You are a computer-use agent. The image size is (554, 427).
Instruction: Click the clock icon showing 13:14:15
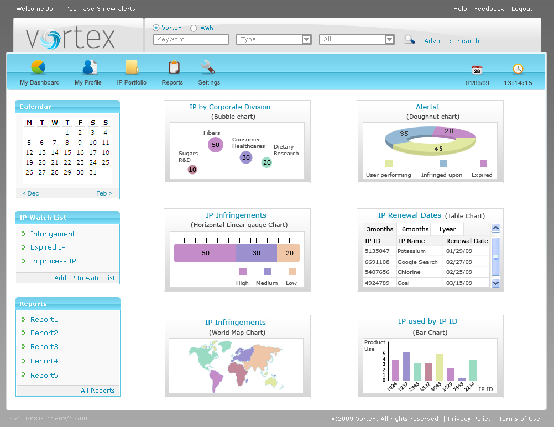[x=518, y=70]
